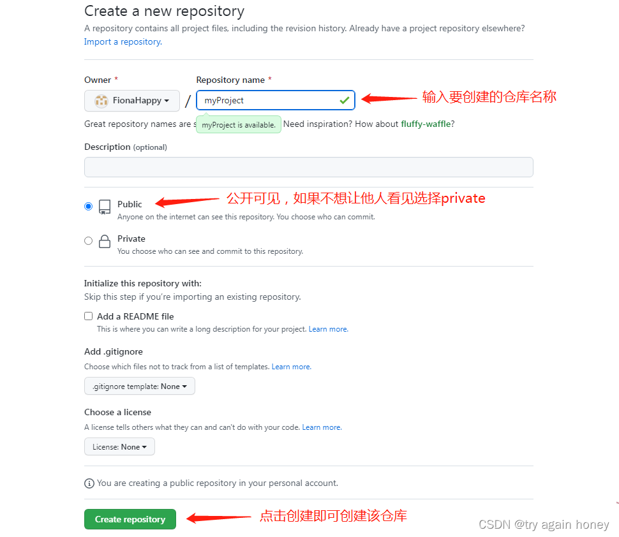Open the FionaHappy owner dropdown
The image size is (619, 537).
pyautogui.click(x=132, y=101)
